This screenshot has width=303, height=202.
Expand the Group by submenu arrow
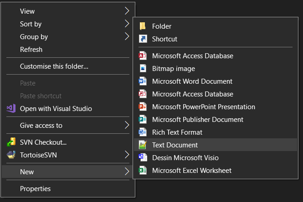click(x=127, y=36)
